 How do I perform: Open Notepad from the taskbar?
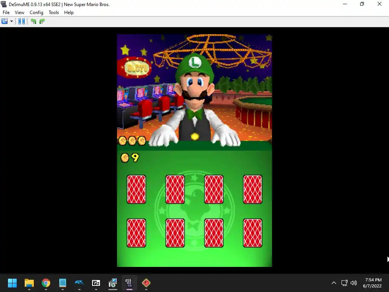pyautogui.click(x=63, y=283)
